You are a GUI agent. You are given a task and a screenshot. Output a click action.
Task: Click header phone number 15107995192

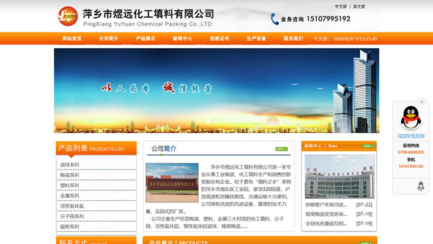coord(329,19)
